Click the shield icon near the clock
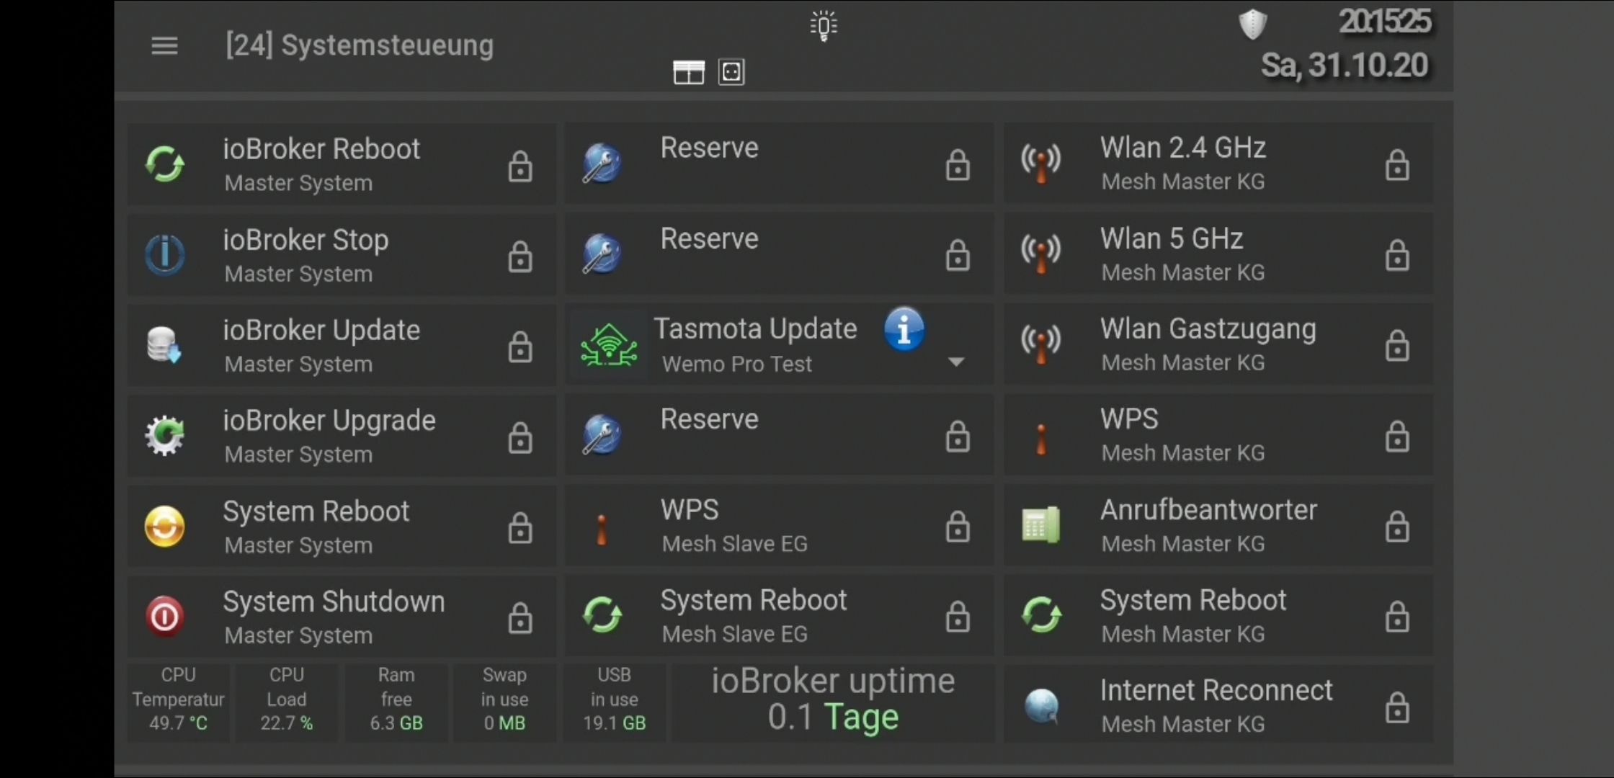This screenshot has height=778, width=1614. 1253,24
